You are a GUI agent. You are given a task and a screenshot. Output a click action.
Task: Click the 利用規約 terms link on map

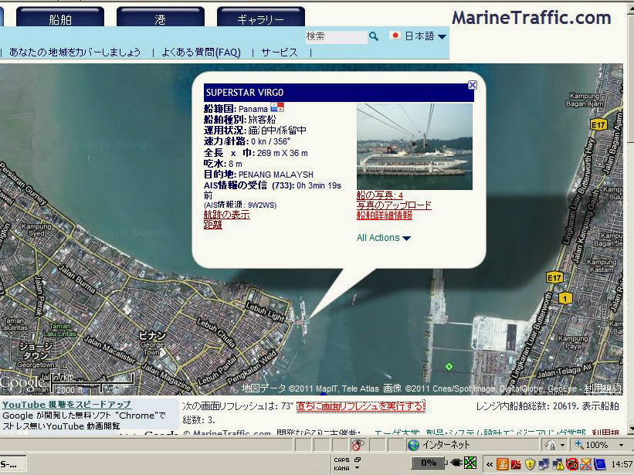(x=603, y=389)
